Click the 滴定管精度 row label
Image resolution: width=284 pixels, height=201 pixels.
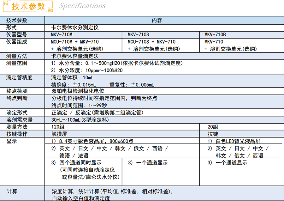coord(19,77)
